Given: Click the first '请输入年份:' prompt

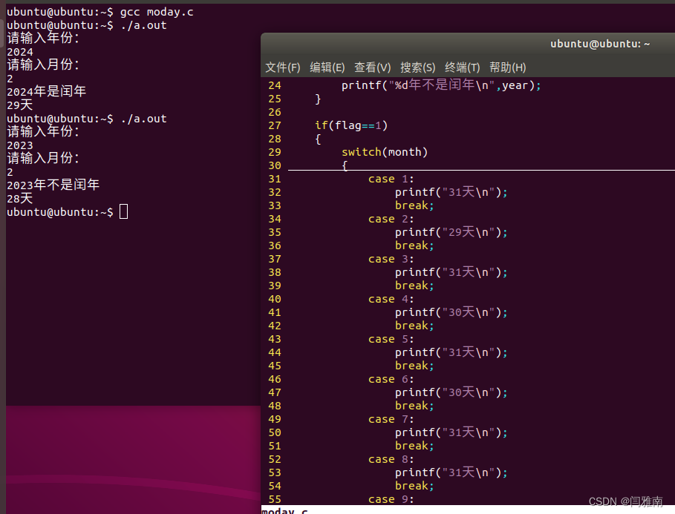Looking at the screenshot, I should pyautogui.click(x=43, y=38).
